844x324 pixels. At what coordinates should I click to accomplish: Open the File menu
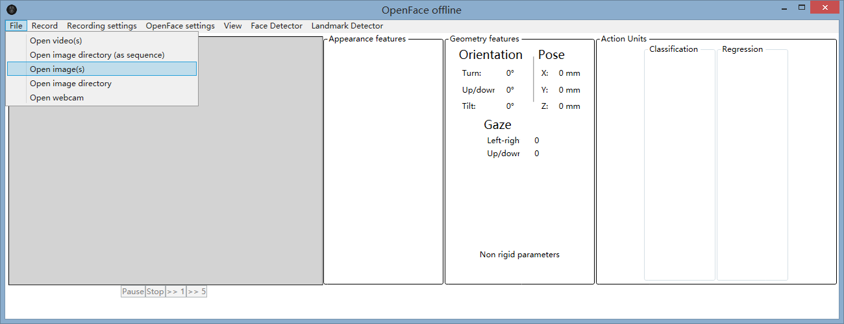pyautogui.click(x=16, y=26)
